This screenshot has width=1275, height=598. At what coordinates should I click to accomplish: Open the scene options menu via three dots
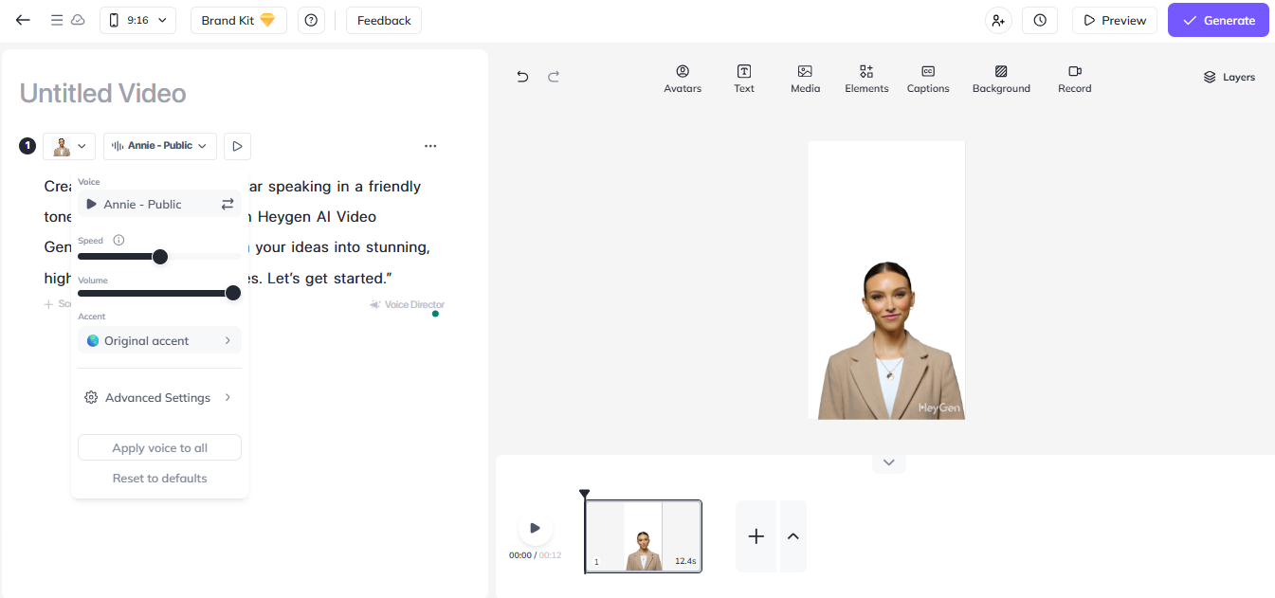coord(430,145)
